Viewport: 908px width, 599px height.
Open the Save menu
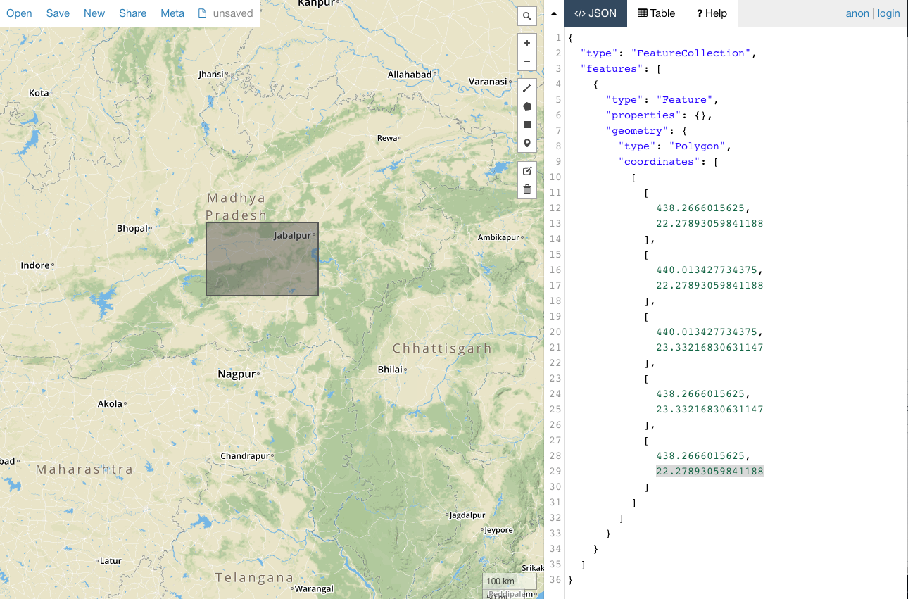58,13
